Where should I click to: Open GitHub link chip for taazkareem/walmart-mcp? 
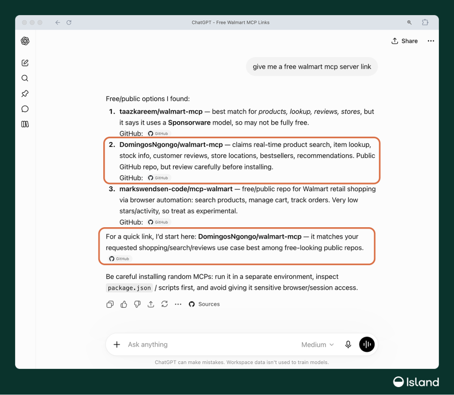tap(158, 134)
